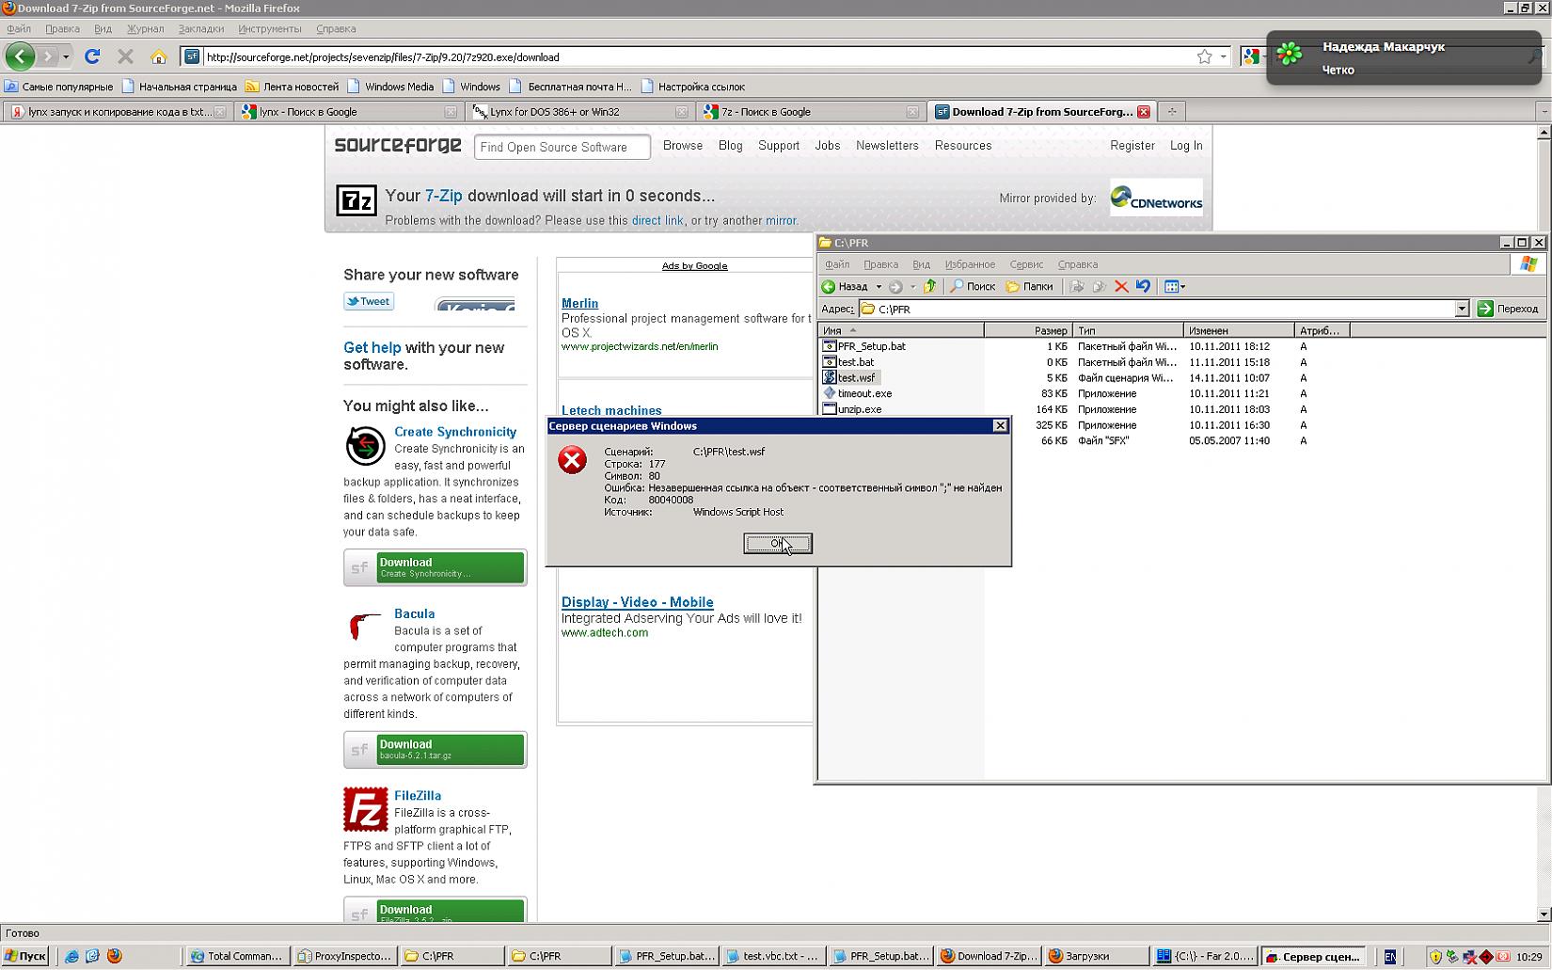The width and height of the screenshot is (1552, 970).
Task: Open the Firefox Журнал menu
Action: (x=145, y=29)
